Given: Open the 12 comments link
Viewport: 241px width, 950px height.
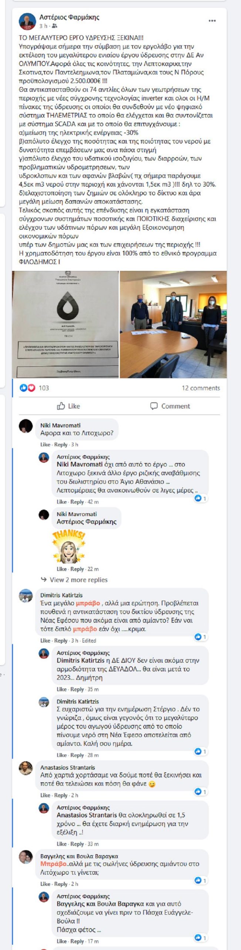Looking at the screenshot, I should tap(201, 388).
